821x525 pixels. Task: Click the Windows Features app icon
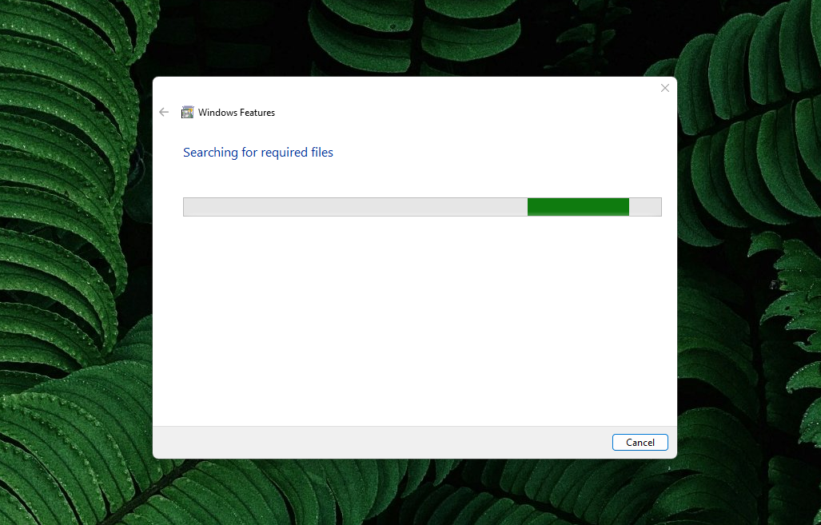(188, 113)
